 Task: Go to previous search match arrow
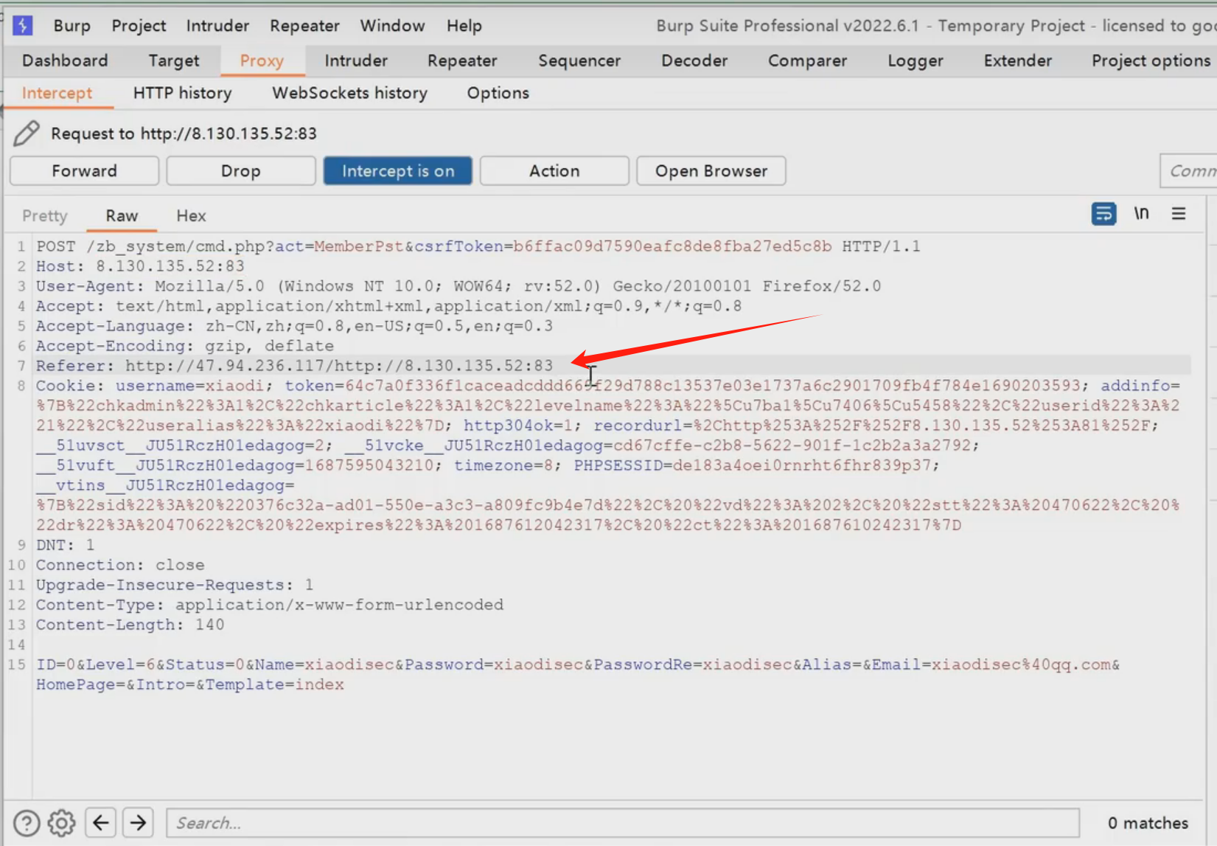click(x=101, y=822)
